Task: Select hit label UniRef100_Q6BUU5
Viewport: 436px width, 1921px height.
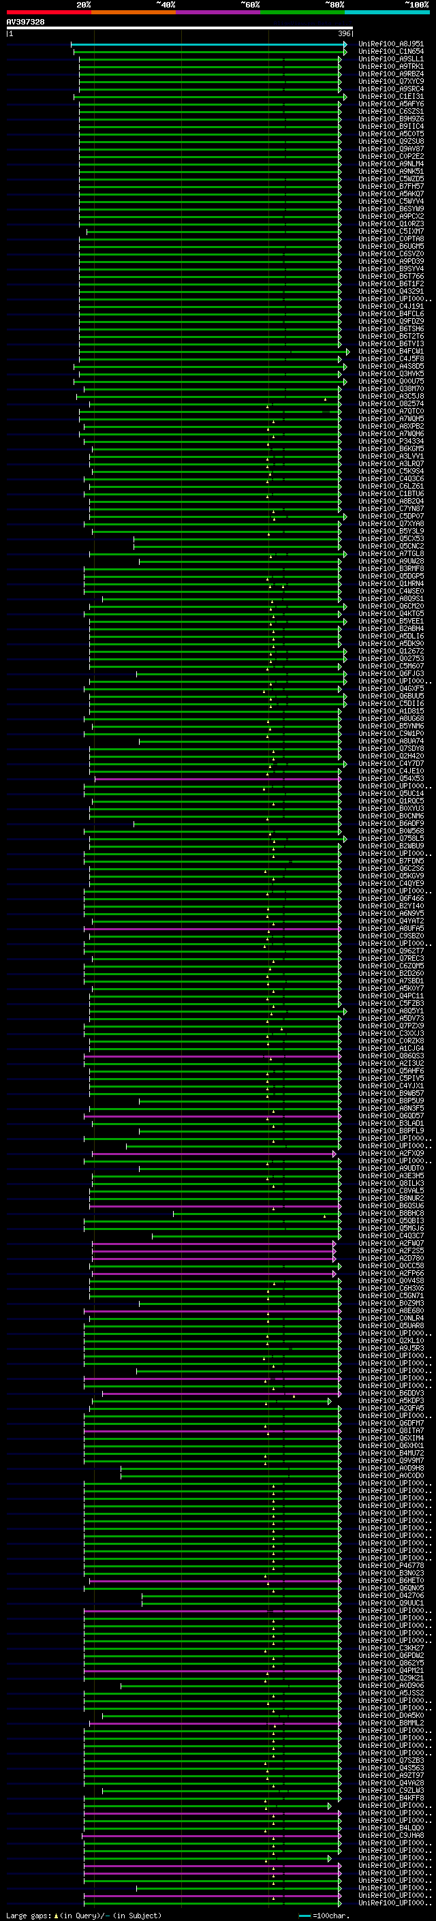Action: pyautogui.click(x=391, y=696)
